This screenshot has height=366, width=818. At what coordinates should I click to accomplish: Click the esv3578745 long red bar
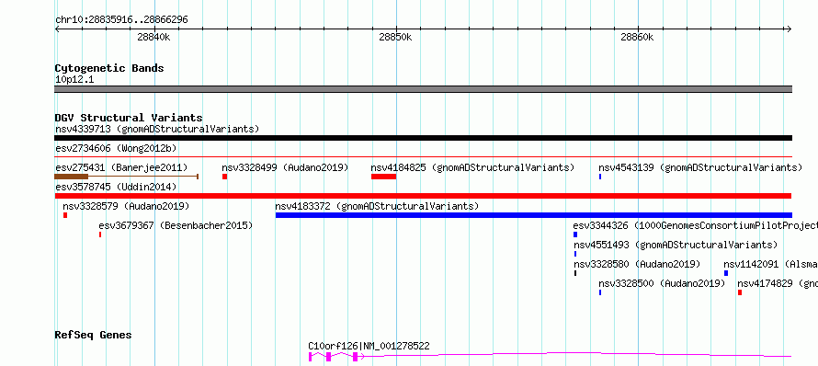[x=423, y=196]
